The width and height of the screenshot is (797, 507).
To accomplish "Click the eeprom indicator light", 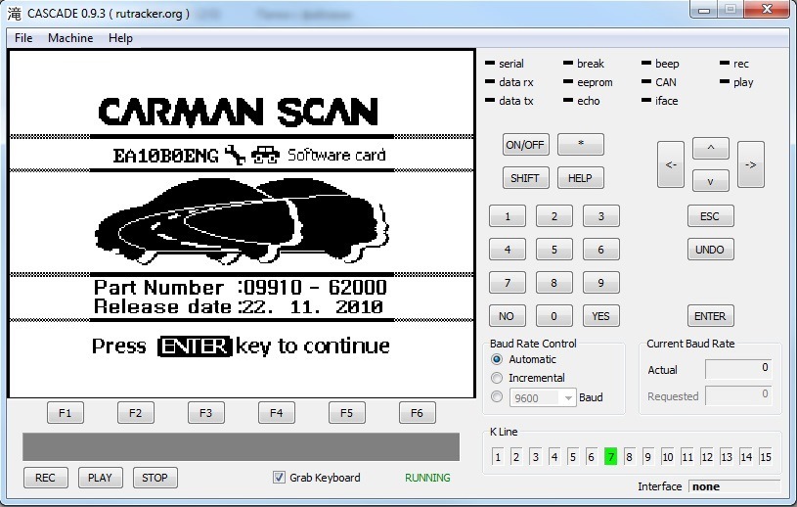I will [x=568, y=81].
